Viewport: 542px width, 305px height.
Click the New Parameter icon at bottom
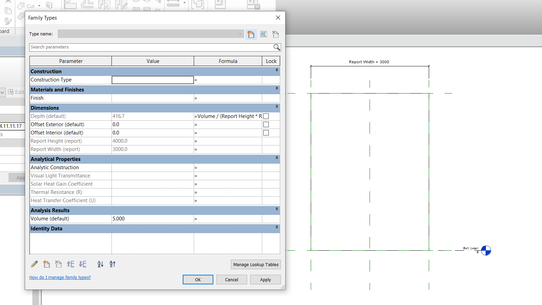click(46, 264)
